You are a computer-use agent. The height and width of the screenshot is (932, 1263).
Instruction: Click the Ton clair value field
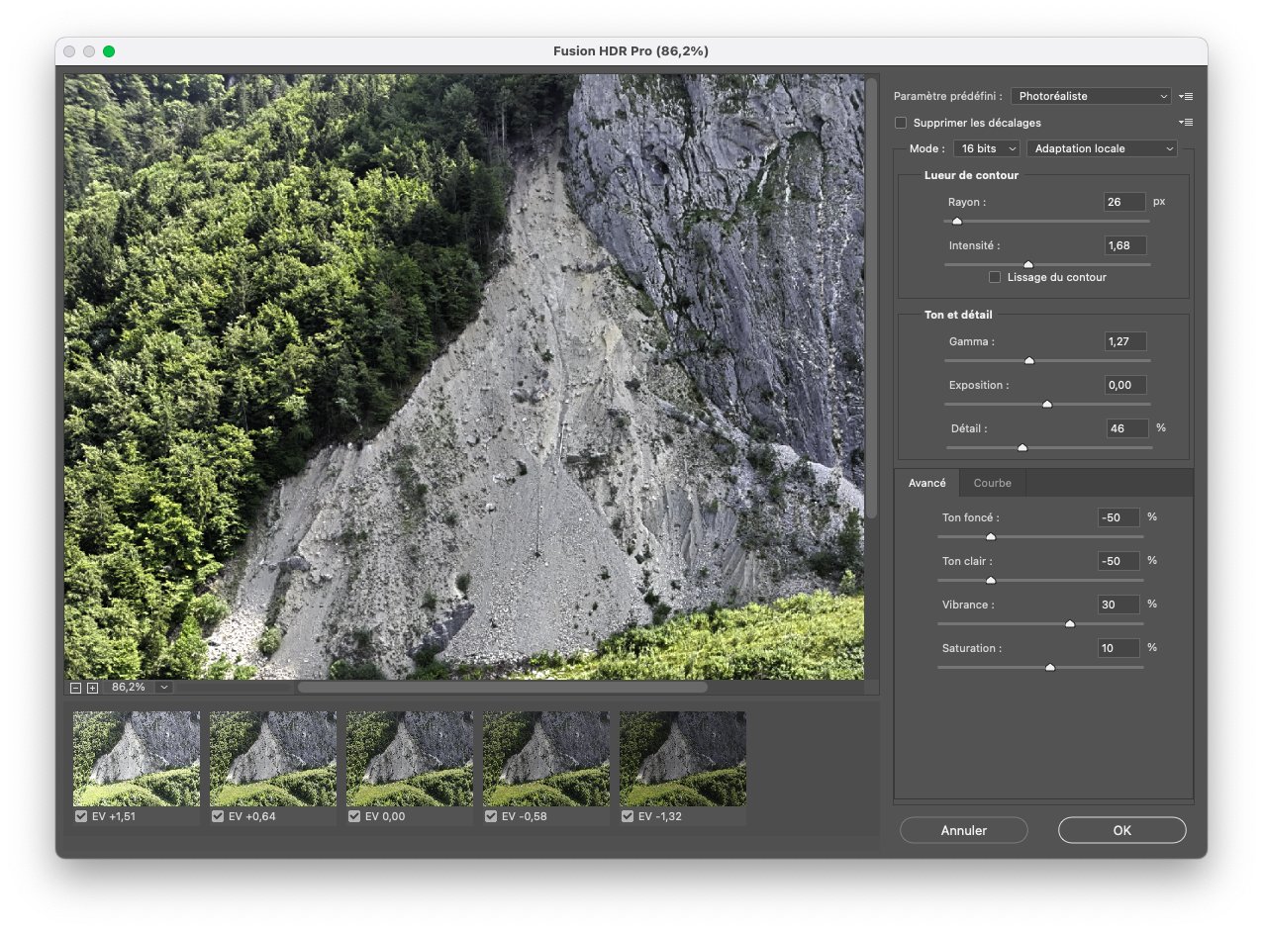pos(1118,561)
